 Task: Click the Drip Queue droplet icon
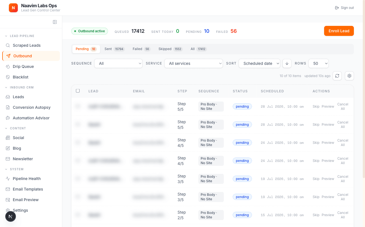point(8,66)
